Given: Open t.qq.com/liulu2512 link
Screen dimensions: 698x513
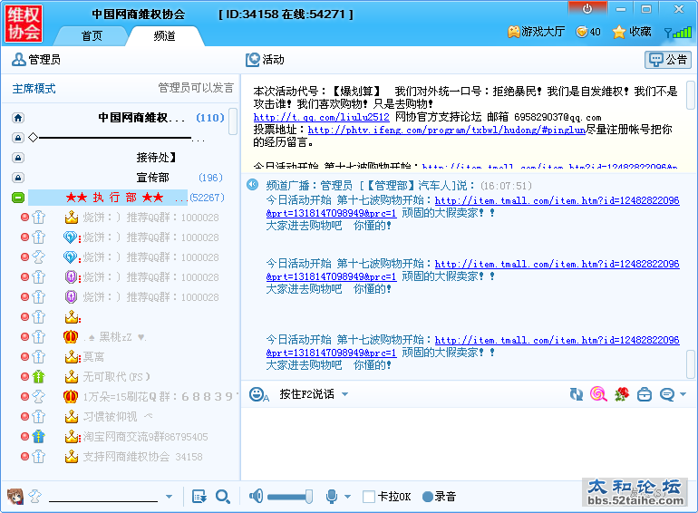Looking at the screenshot, I should pos(321,117).
